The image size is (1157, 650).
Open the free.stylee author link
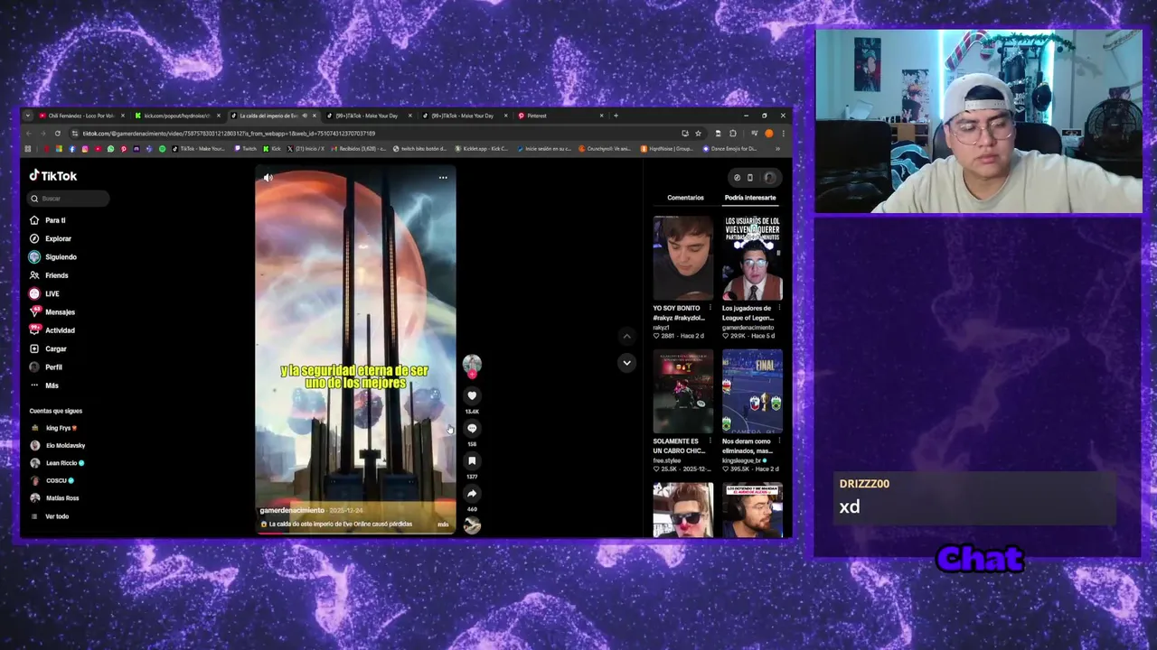point(667,461)
